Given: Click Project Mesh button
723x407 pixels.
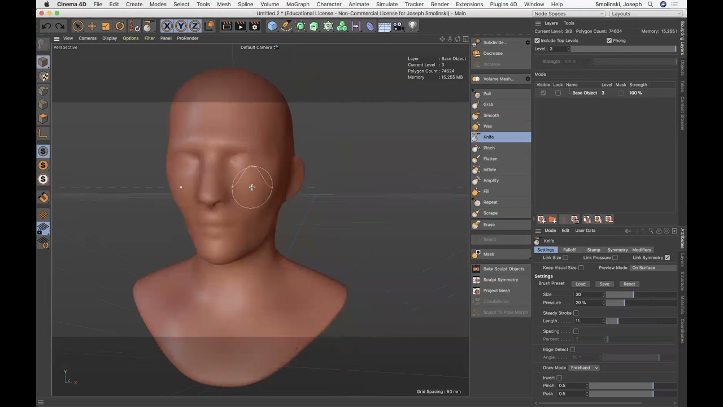Looking at the screenshot, I should click(x=501, y=291).
